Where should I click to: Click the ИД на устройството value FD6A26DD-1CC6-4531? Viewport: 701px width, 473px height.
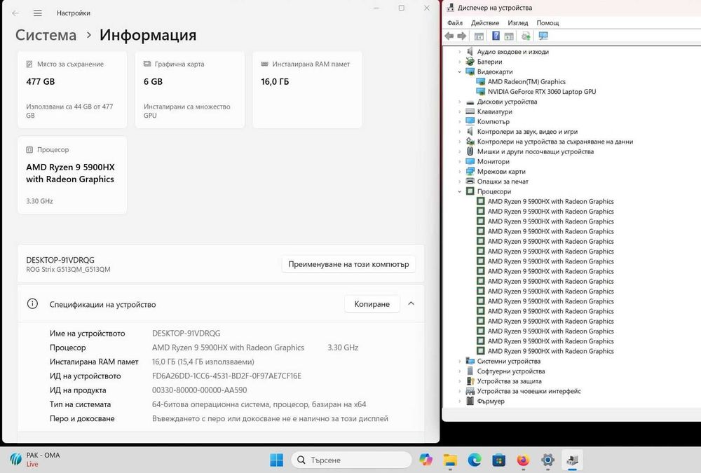click(226, 376)
